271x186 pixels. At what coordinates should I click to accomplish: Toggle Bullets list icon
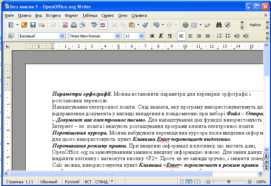coord(228,36)
